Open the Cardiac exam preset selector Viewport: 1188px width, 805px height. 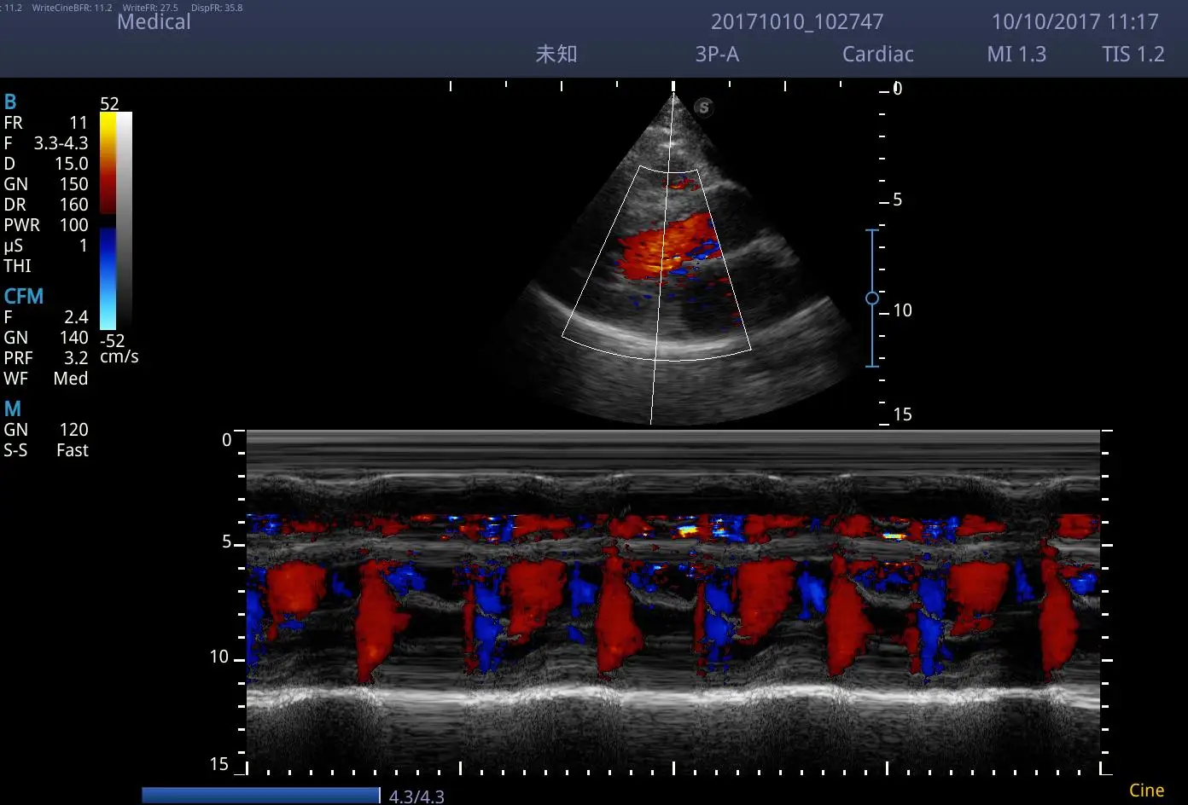877,54
